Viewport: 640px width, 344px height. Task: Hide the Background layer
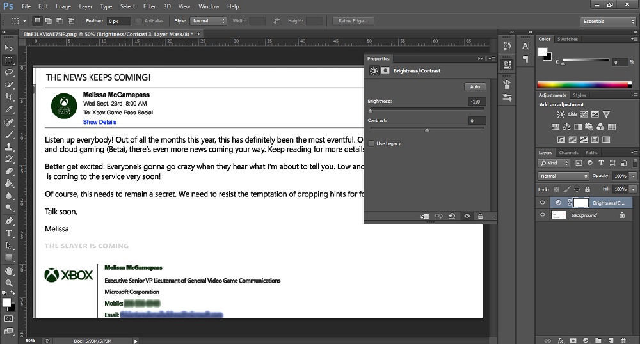click(543, 215)
